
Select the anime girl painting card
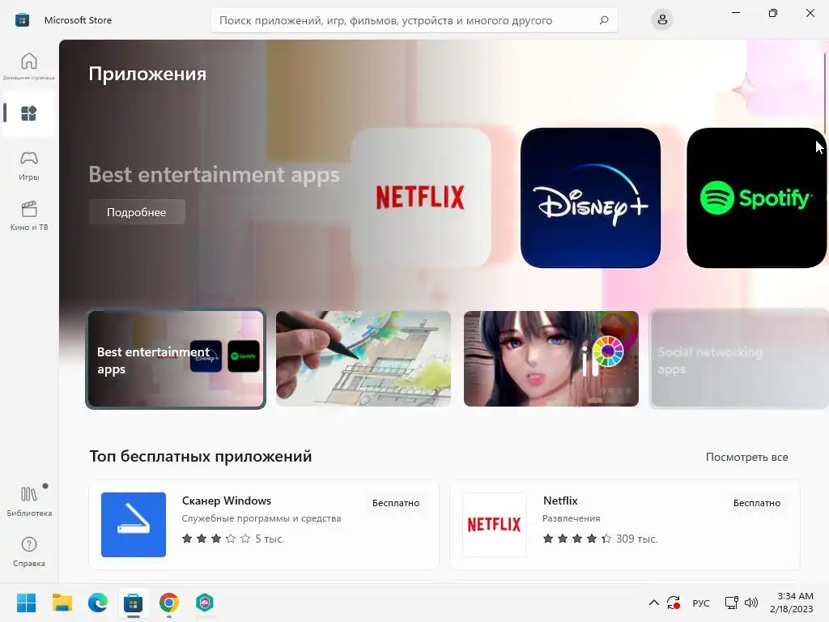tap(551, 359)
